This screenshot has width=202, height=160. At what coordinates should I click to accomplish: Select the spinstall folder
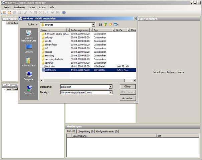[x=48, y=63]
